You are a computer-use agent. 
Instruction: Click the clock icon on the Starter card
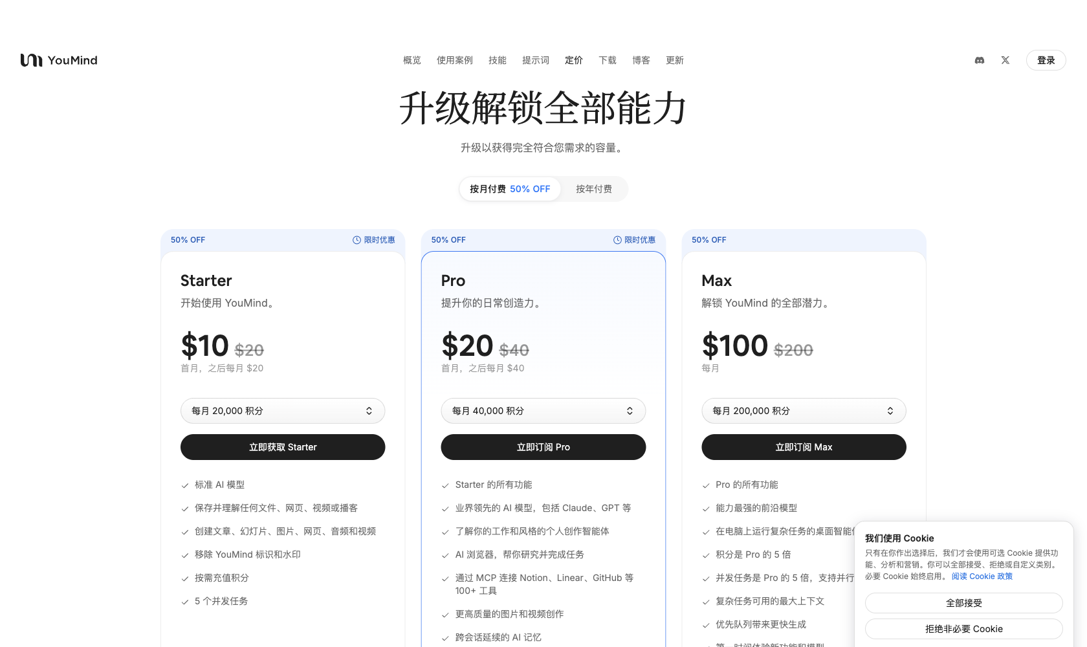(x=357, y=240)
